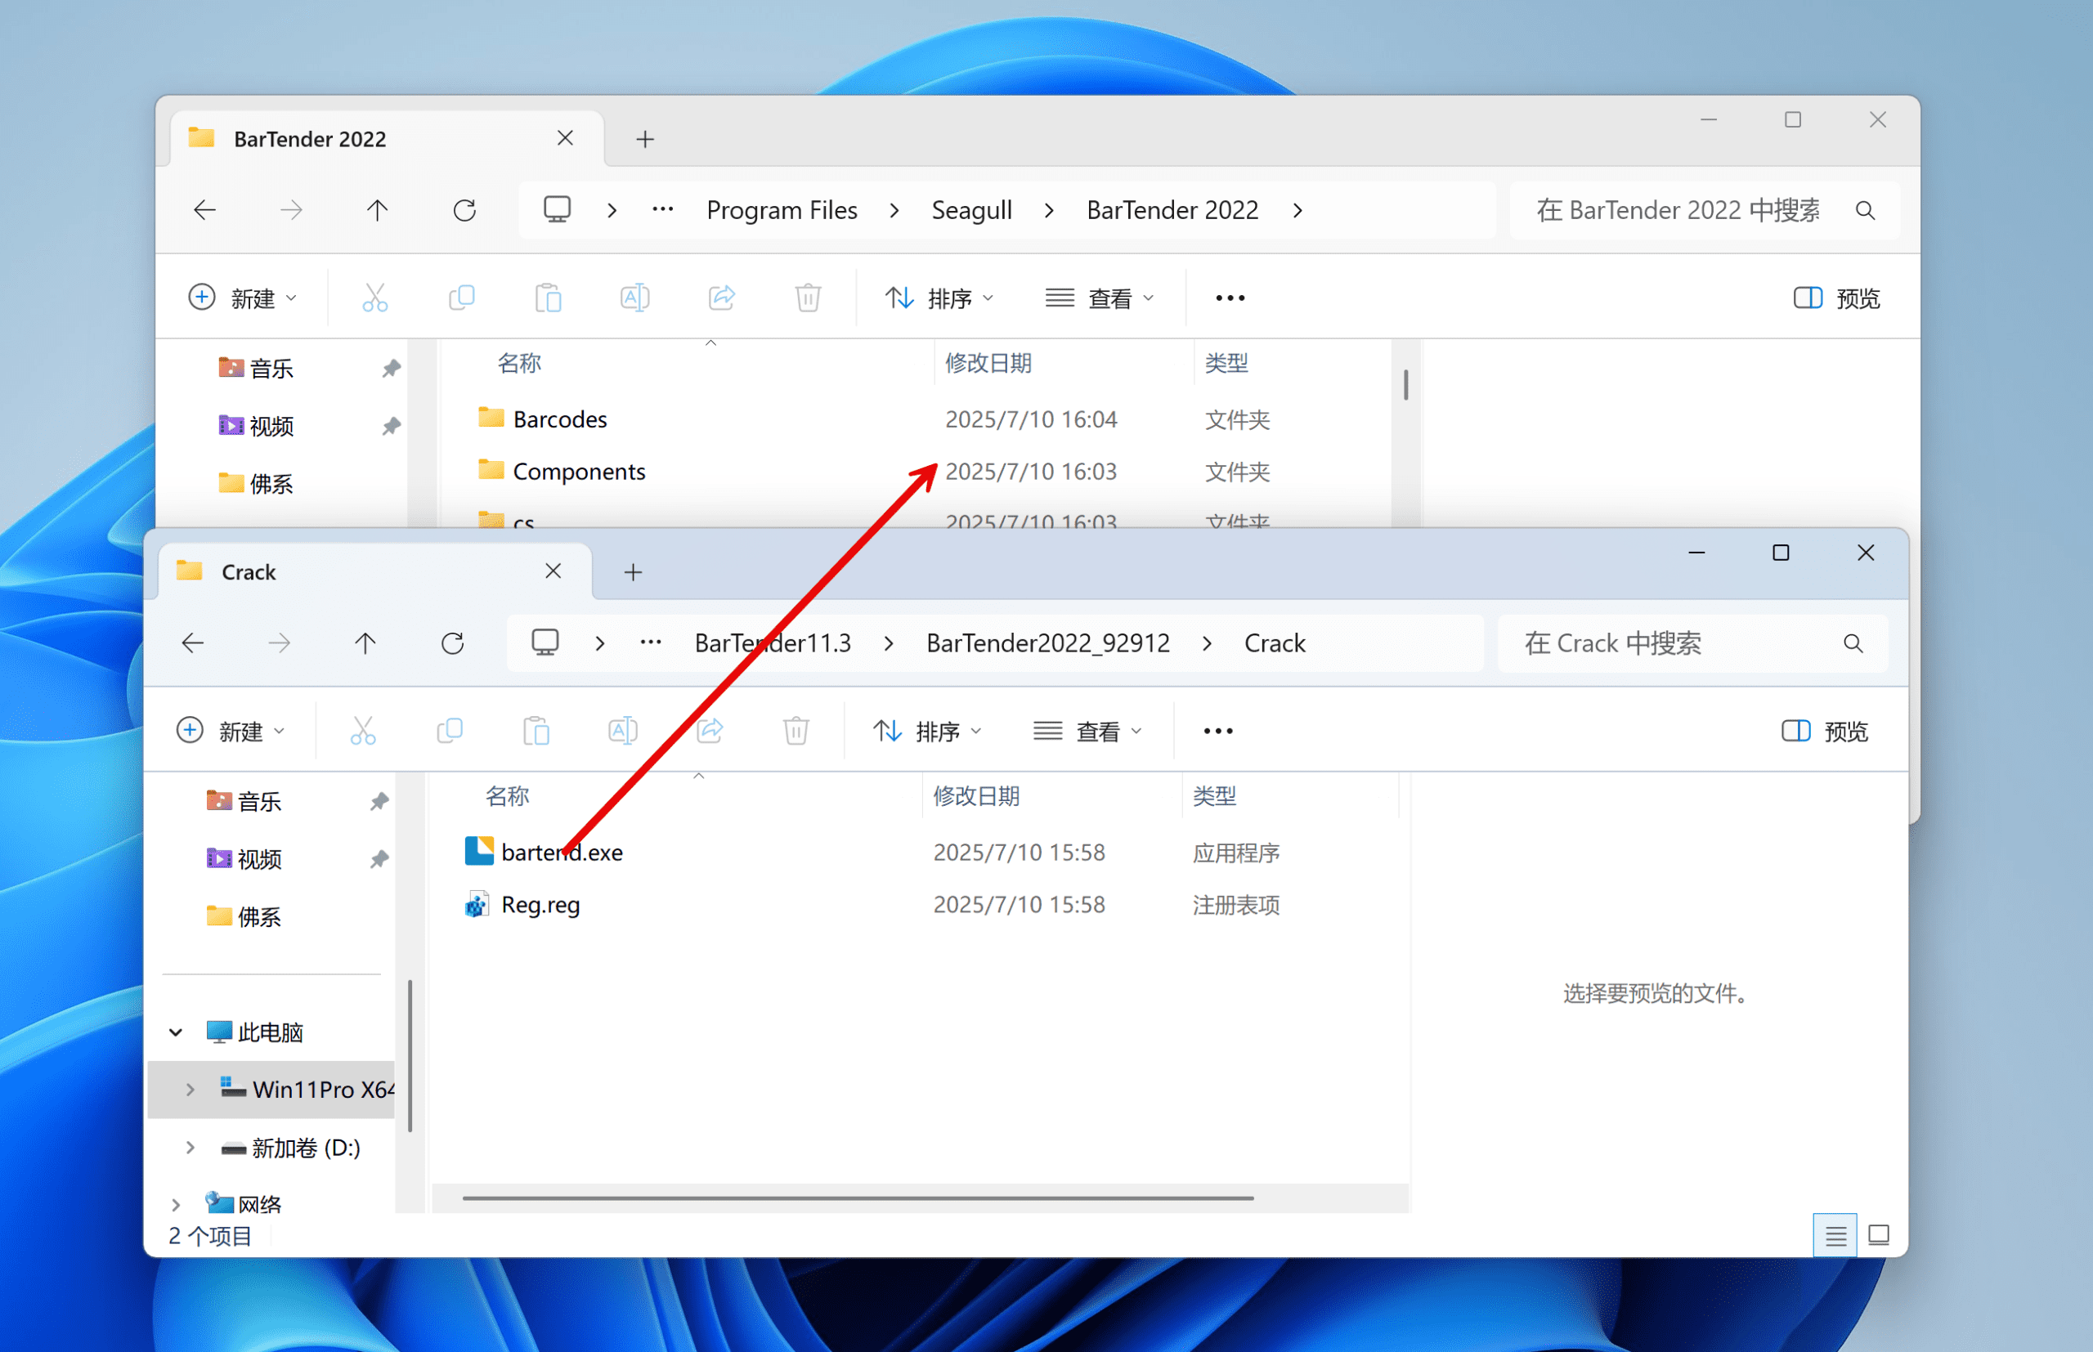Click horizontal scrollbar in Crack file list
Screen dimensions: 2093x1352
[x=857, y=1198]
